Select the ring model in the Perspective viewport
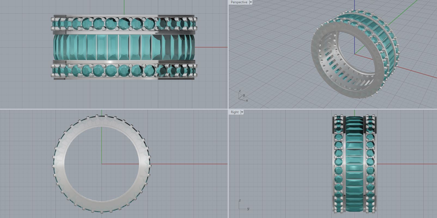The width and height of the screenshot is (437, 218). click(x=356, y=54)
